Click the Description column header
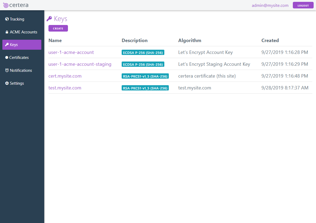 [135, 40]
